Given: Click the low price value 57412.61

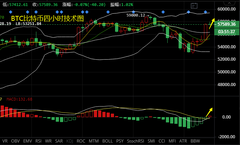Looking at the screenshot, I should click(18, 5).
